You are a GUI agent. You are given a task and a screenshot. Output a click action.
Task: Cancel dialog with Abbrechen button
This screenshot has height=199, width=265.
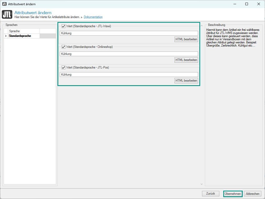[253, 194]
